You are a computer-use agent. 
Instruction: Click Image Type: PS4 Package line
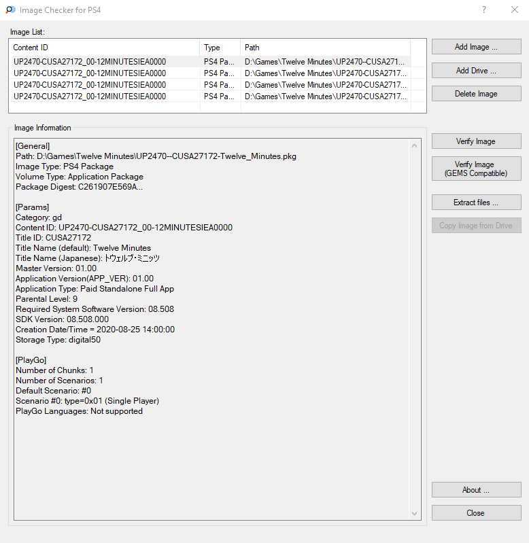(65, 167)
